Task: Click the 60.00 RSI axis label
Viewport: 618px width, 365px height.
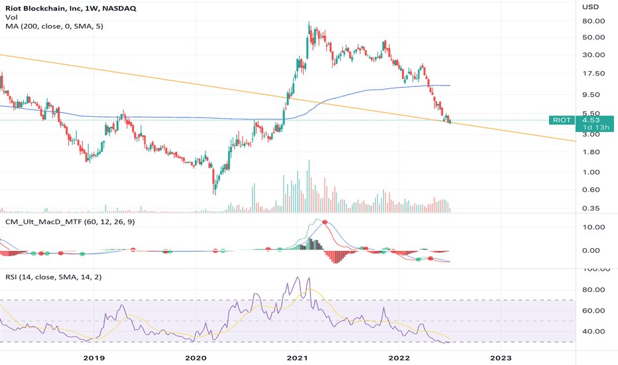Action: [593, 311]
